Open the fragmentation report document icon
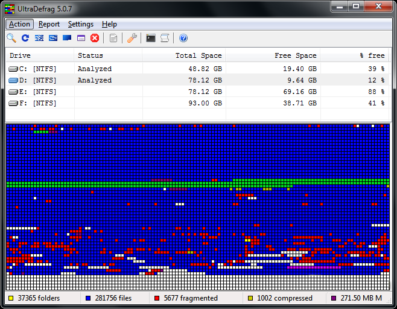The image size is (397, 309). coord(113,38)
